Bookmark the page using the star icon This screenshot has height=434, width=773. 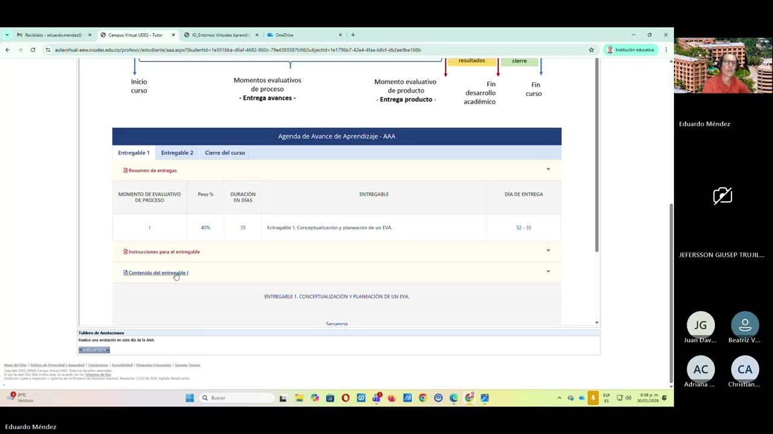[591, 50]
